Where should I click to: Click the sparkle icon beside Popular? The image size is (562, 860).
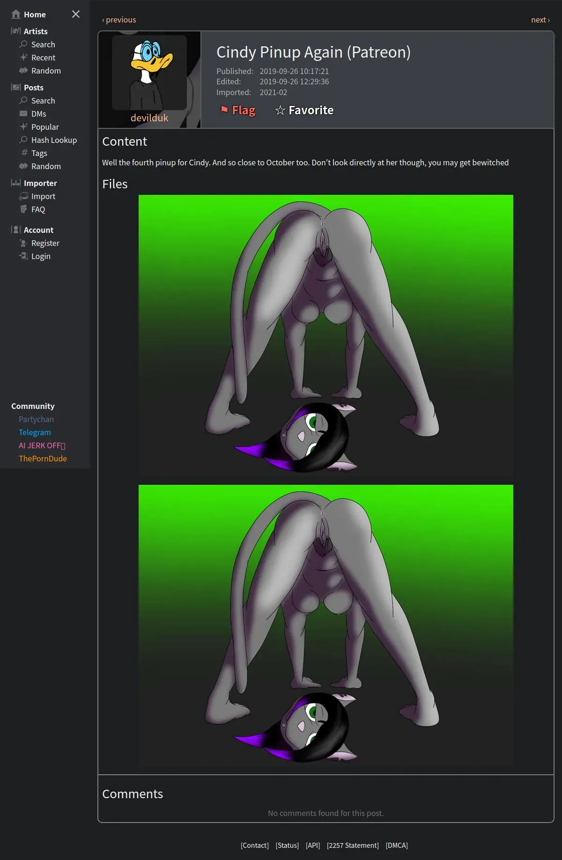(x=23, y=126)
